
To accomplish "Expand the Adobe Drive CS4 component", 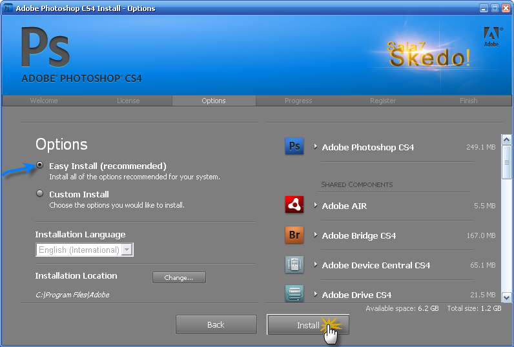I will [x=315, y=294].
